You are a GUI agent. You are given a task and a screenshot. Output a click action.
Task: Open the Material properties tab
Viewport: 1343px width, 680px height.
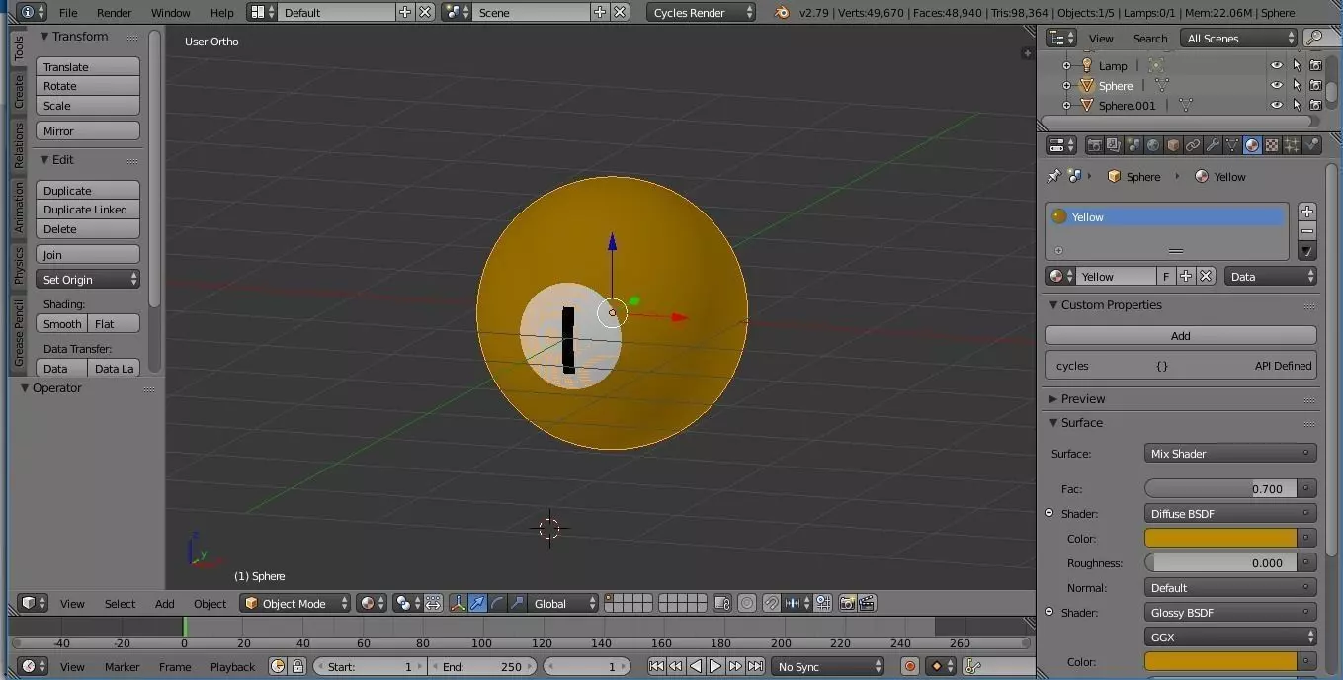pyautogui.click(x=1252, y=145)
